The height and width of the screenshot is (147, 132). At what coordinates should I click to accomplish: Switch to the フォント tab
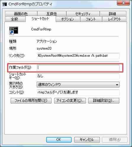(x=91, y=19)
